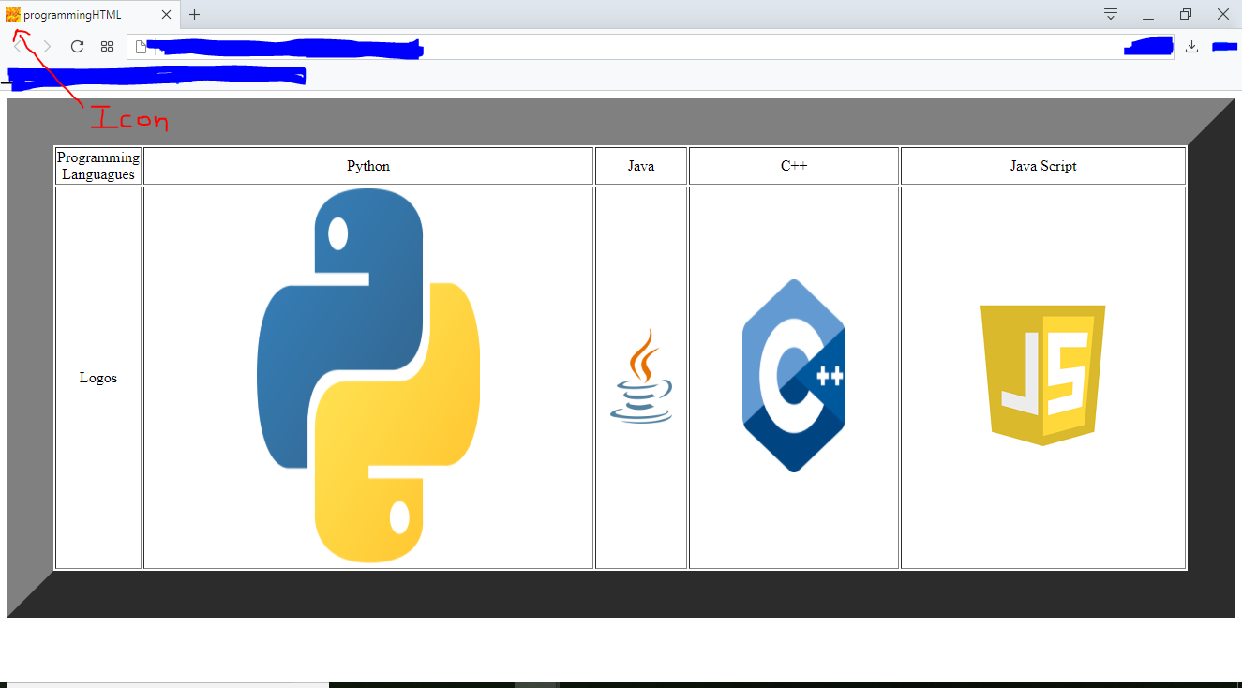Restore down the browser window
Image resolution: width=1242 pixels, height=688 pixels.
(1186, 14)
